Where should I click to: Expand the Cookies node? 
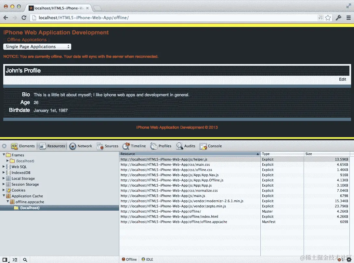4,190
